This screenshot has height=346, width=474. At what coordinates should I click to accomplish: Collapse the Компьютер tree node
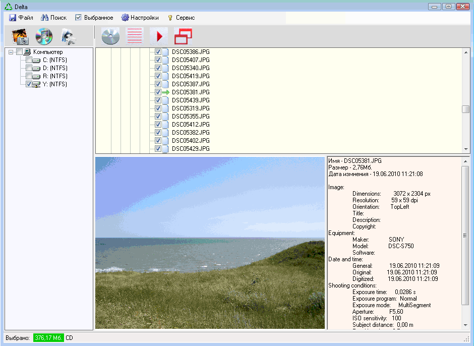point(11,52)
